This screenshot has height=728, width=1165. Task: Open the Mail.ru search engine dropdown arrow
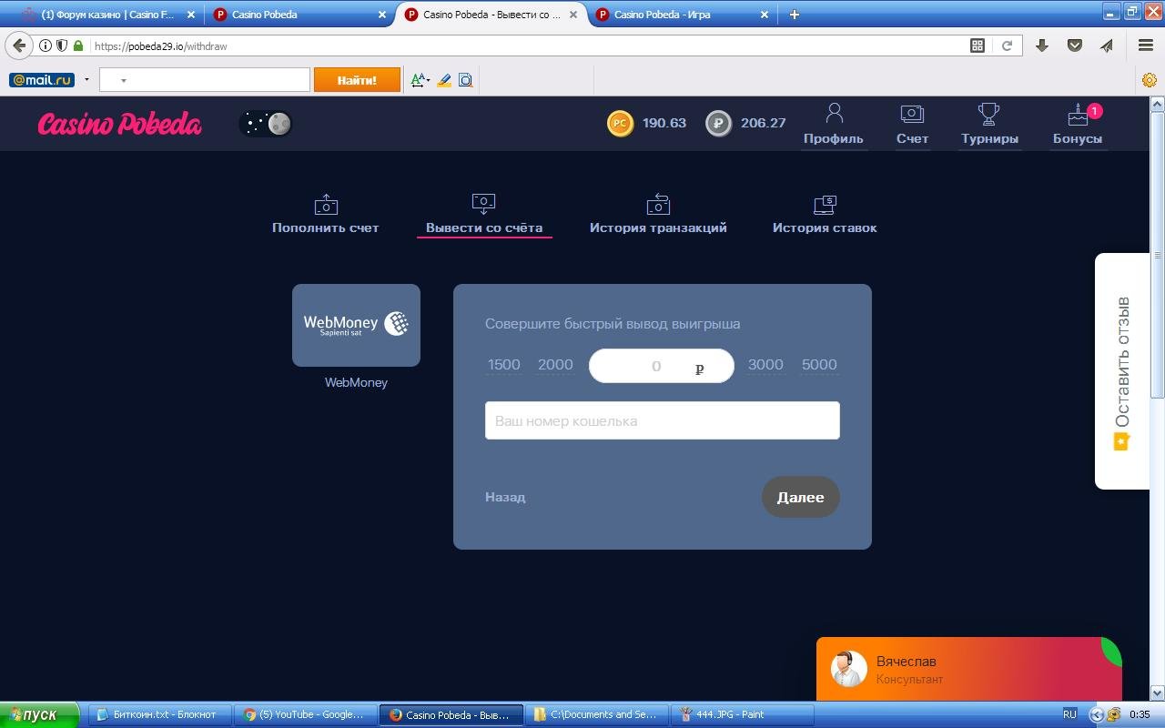coord(87,80)
